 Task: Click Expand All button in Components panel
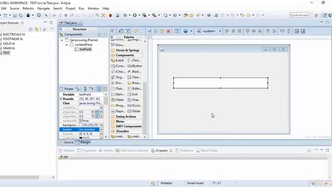coord(100,35)
